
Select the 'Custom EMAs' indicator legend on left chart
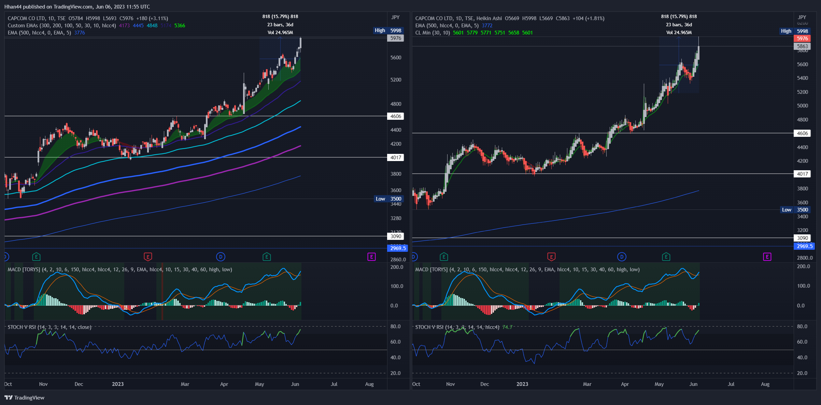pos(62,26)
